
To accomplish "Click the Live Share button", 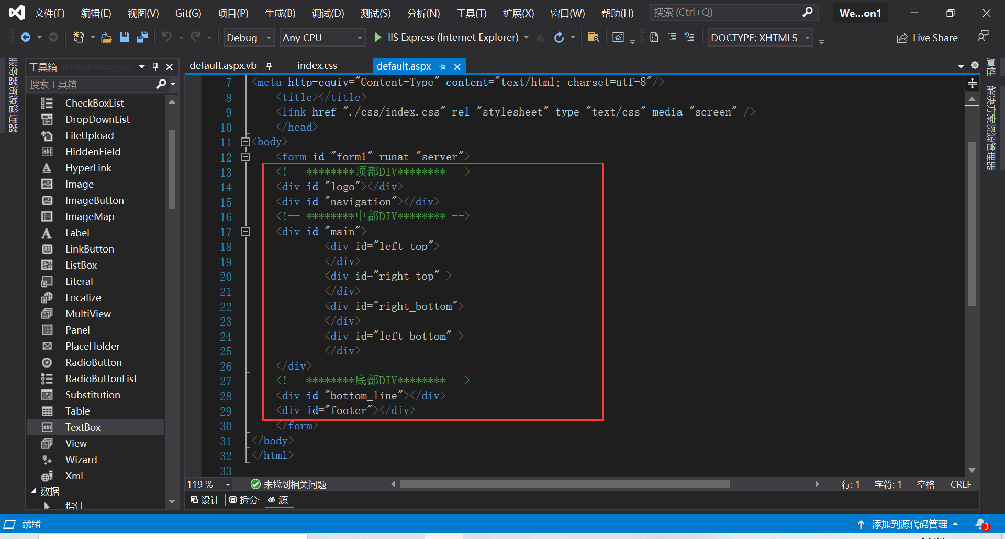I will 927,38.
